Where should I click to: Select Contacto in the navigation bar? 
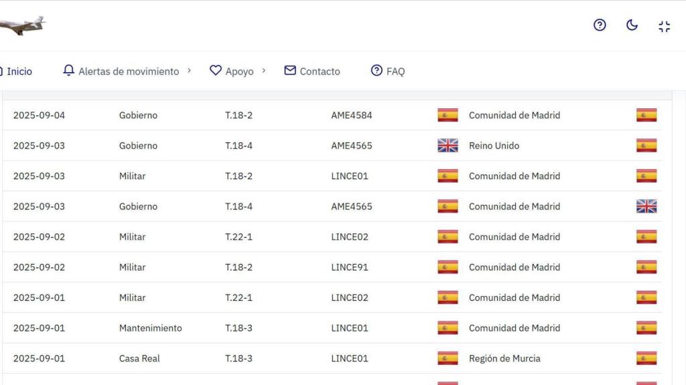tap(320, 71)
